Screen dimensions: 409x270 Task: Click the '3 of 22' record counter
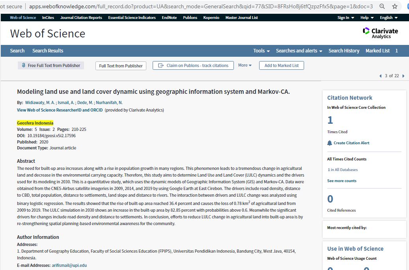click(392, 76)
